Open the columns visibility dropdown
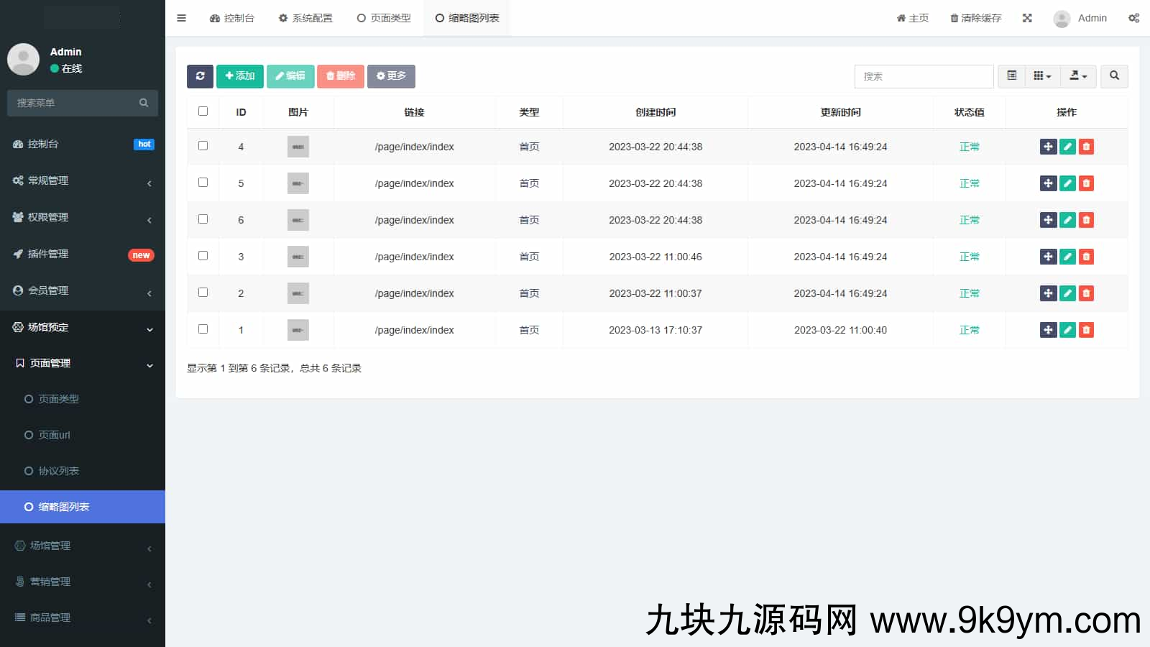Image resolution: width=1150 pixels, height=647 pixels. [x=1042, y=76]
